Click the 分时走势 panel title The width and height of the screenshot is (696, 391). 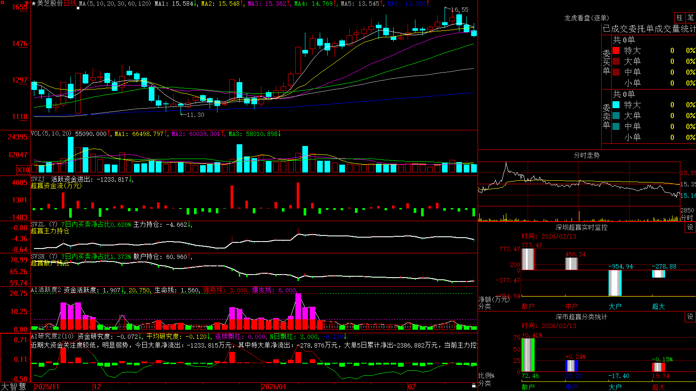pos(586,155)
